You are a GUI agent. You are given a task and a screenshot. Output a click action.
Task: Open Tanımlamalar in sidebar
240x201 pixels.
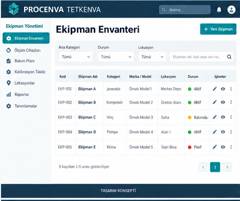click(26, 106)
